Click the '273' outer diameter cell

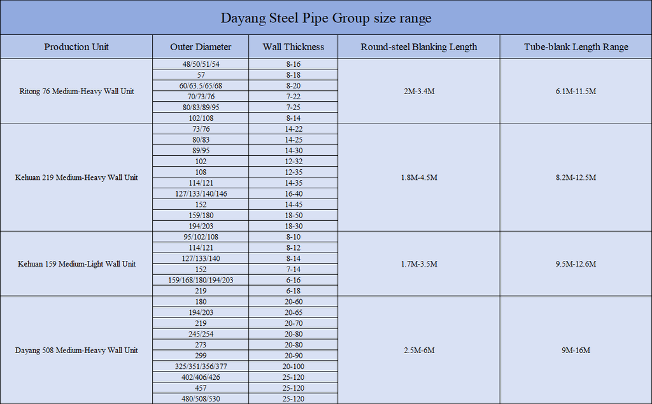click(201, 345)
